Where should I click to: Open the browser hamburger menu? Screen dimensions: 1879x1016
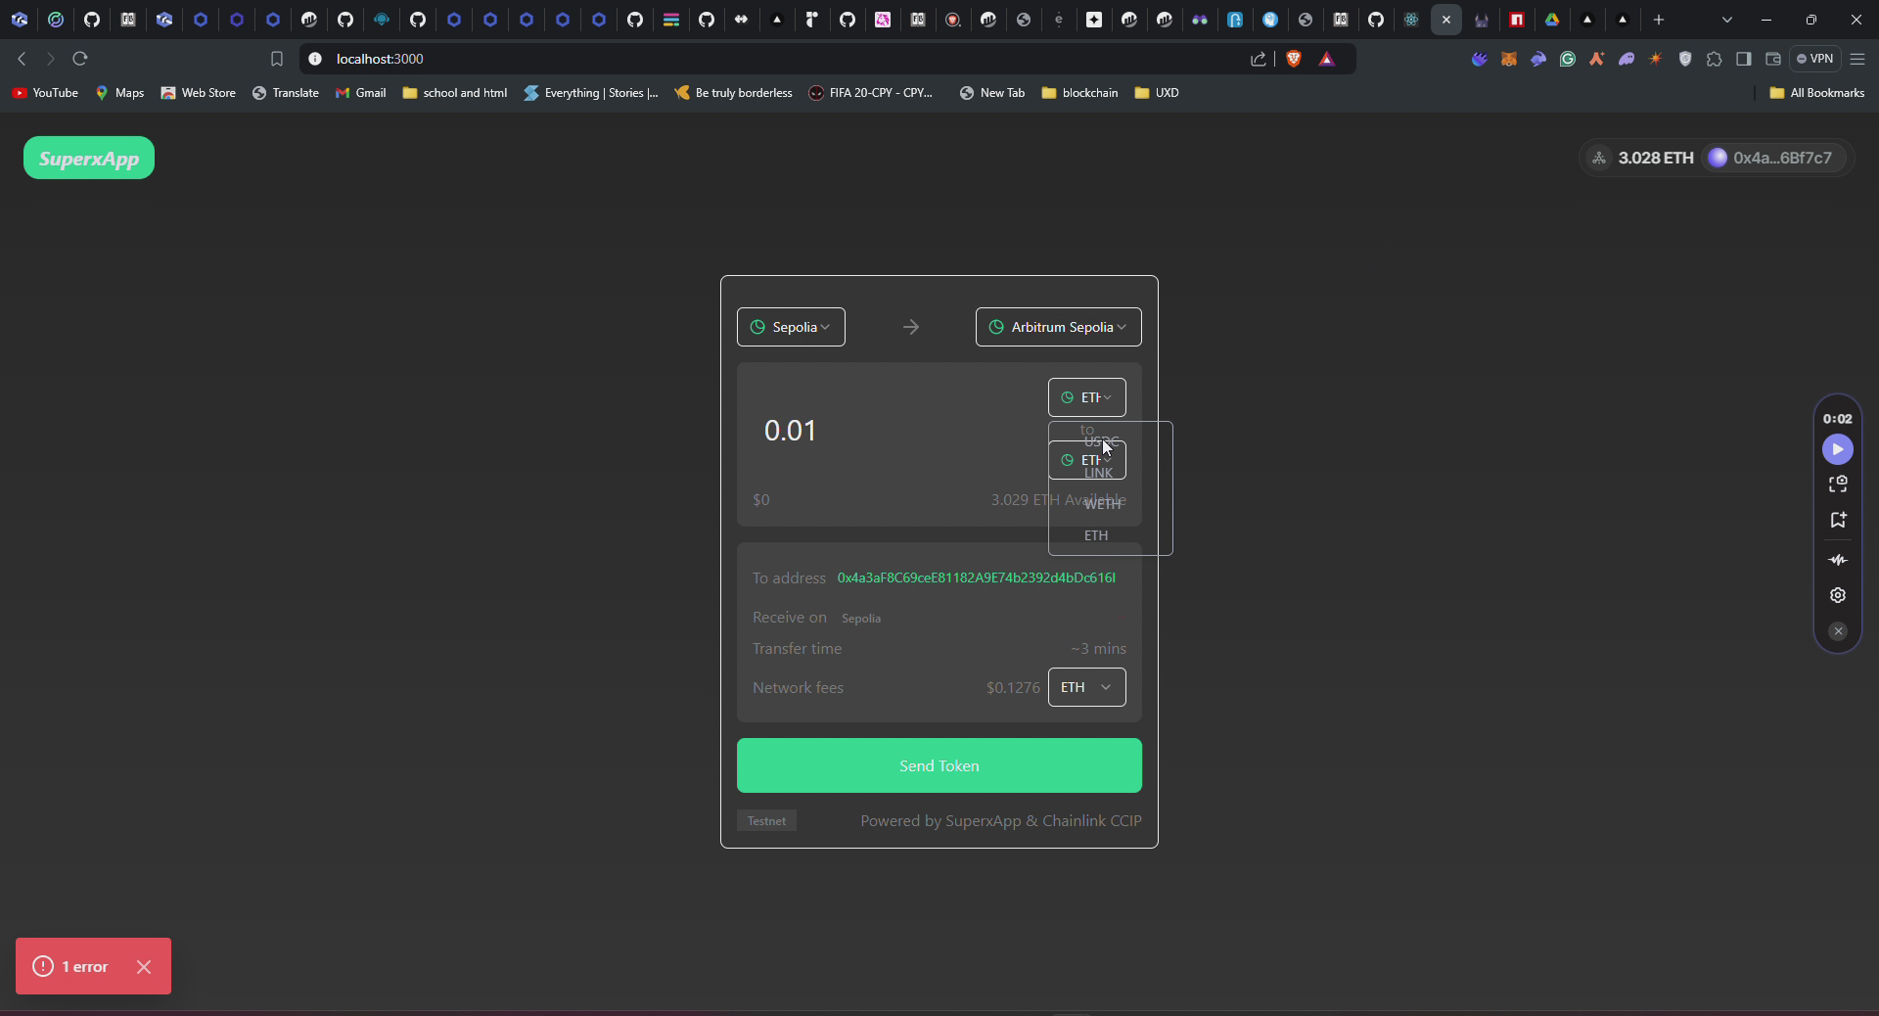[x=1857, y=59]
